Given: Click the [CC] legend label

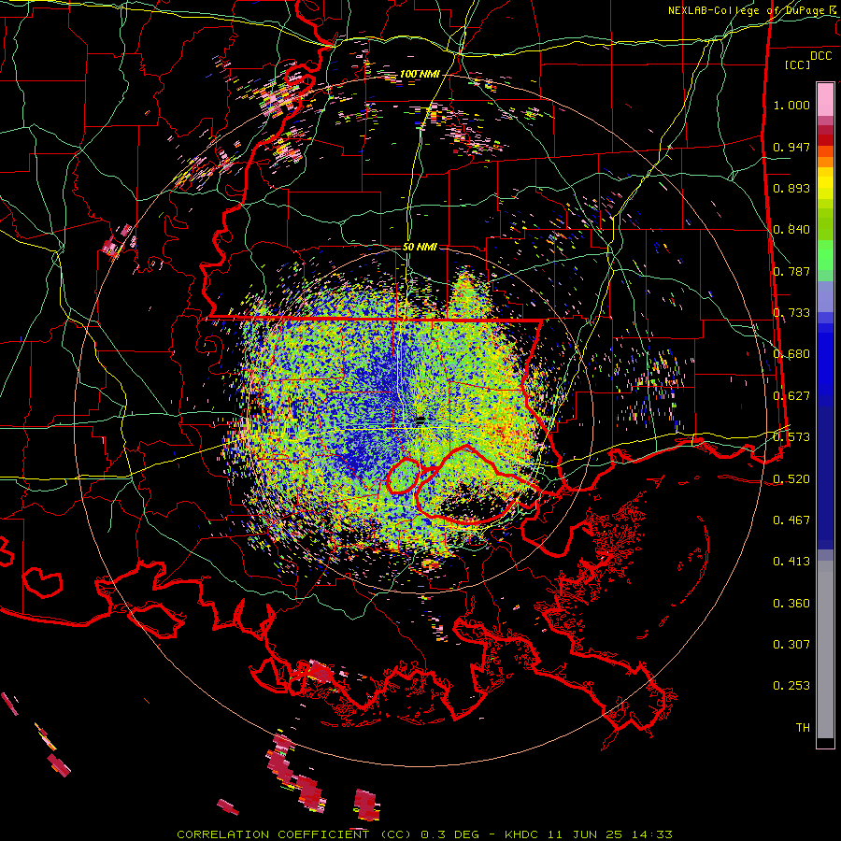Looking at the screenshot, I should coord(798,64).
